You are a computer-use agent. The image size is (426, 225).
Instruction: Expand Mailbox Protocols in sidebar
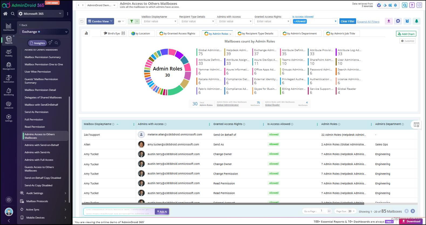pyautogui.click(x=43, y=201)
